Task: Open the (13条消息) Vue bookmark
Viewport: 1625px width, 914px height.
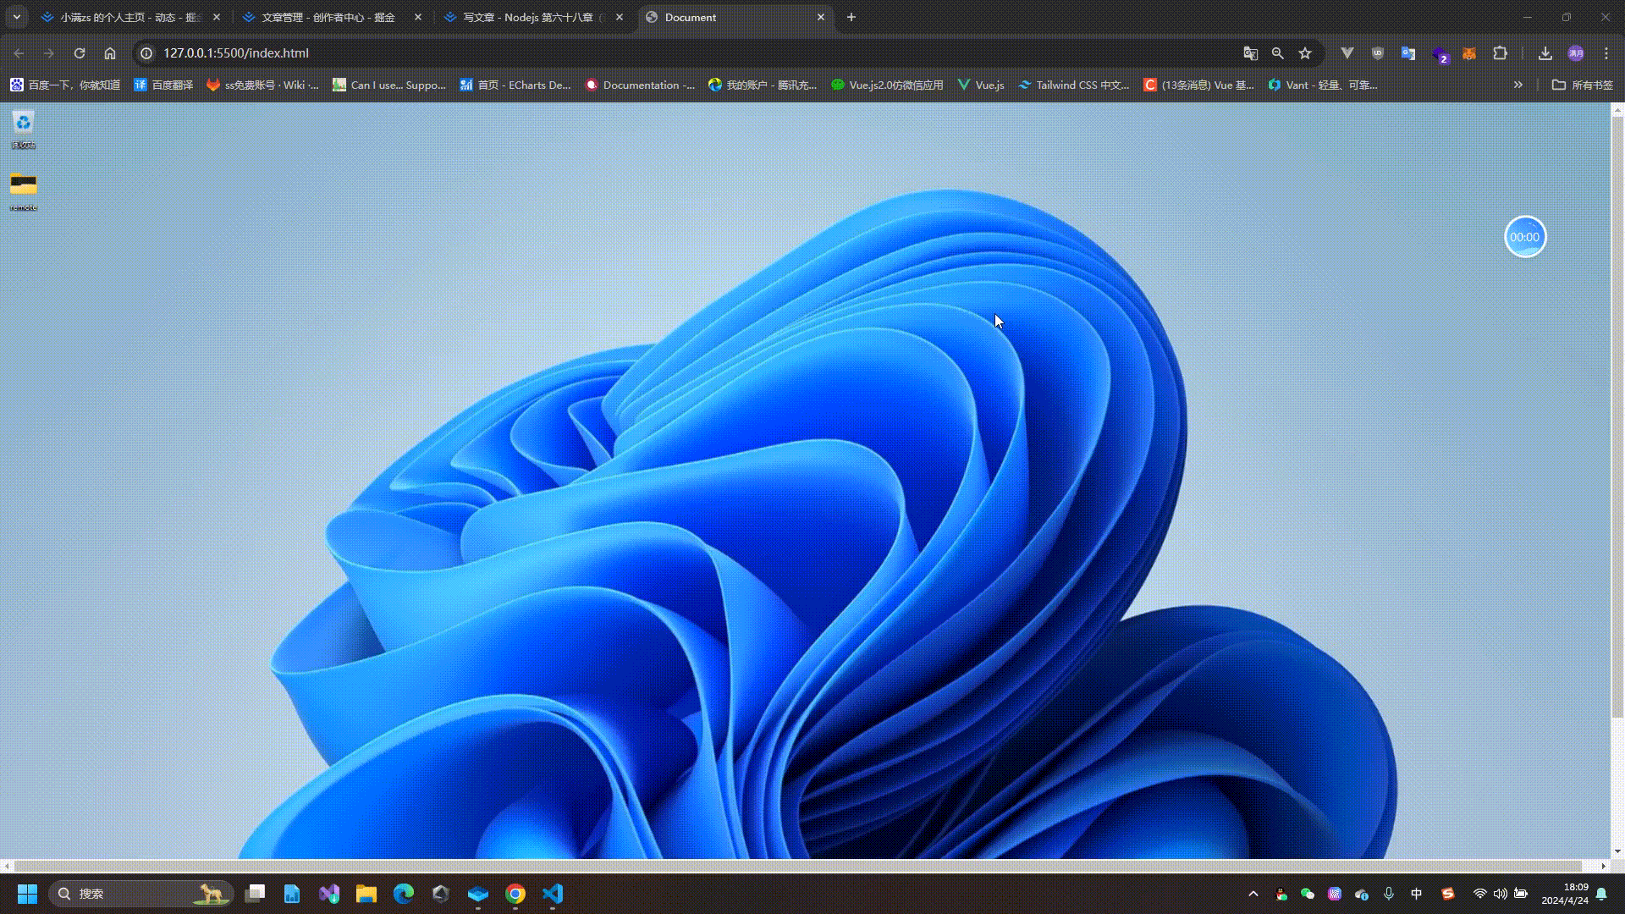Action: pos(1198,85)
